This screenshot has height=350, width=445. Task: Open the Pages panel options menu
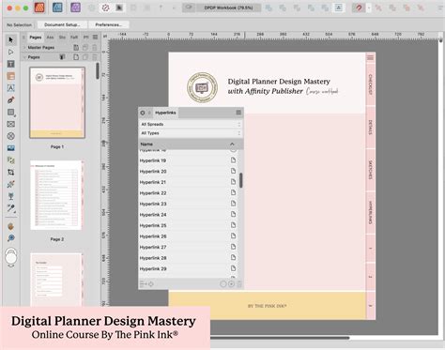coord(95,38)
